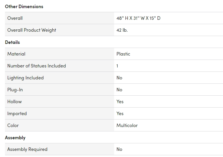The image size is (223, 157).
Task: Click Number of Statues Included label
Action: point(37,66)
